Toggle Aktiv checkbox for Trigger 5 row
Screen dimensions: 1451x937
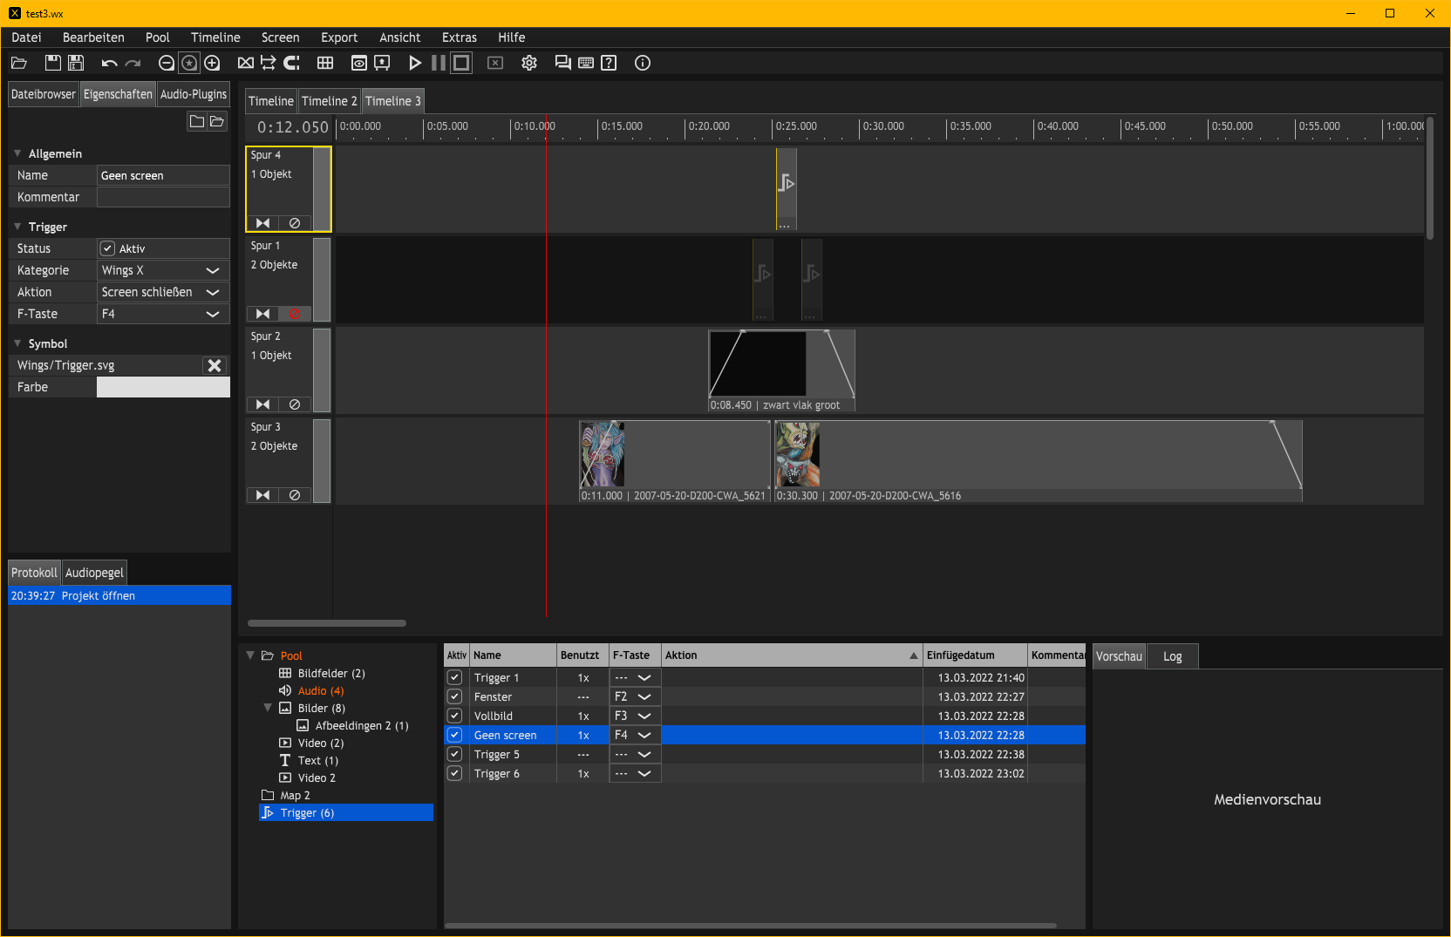pyautogui.click(x=454, y=754)
